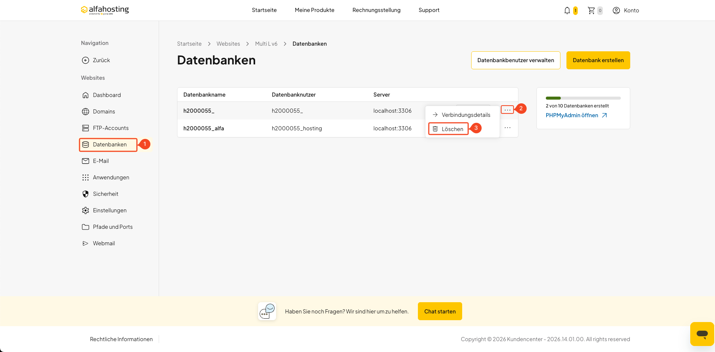Click the trash icon next to Löschen
715x352 pixels.
tap(435, 129)
